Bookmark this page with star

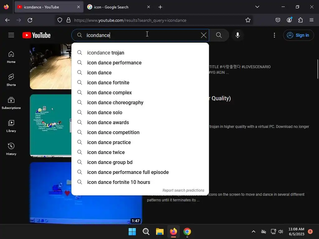coord(248,20)
